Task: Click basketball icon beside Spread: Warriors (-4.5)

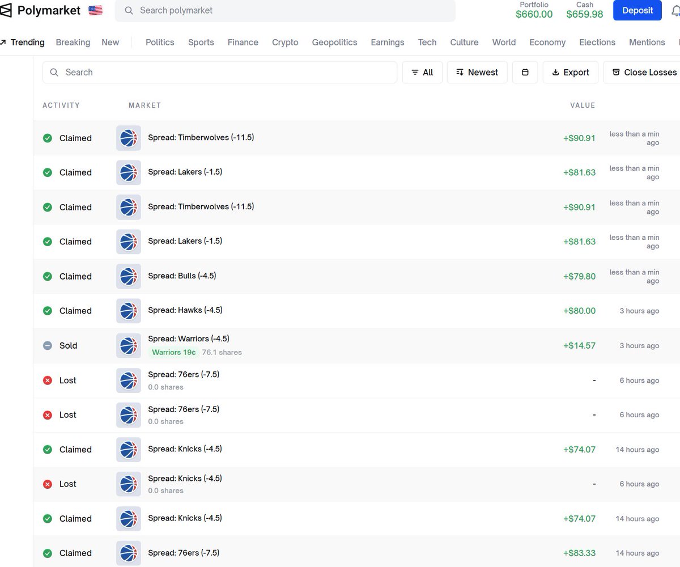Action: pos(129,346)
